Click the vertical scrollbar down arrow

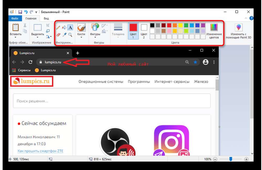[x=252, y=153]
